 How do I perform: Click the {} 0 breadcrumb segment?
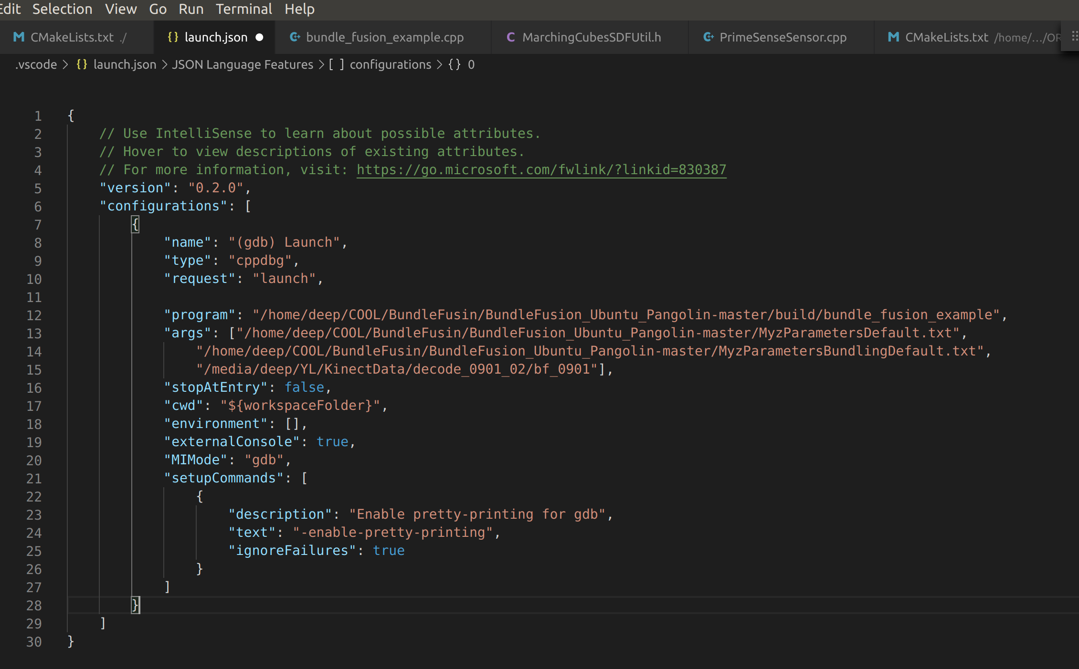point(461,64)
